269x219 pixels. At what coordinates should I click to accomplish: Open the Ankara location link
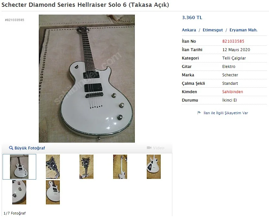(189, 30)
